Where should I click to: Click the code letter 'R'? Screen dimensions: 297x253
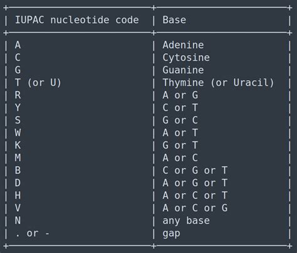pyautogui.click(x=18, y=95)
